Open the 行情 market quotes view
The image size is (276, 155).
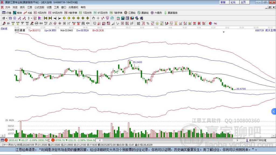click(7, 13)
